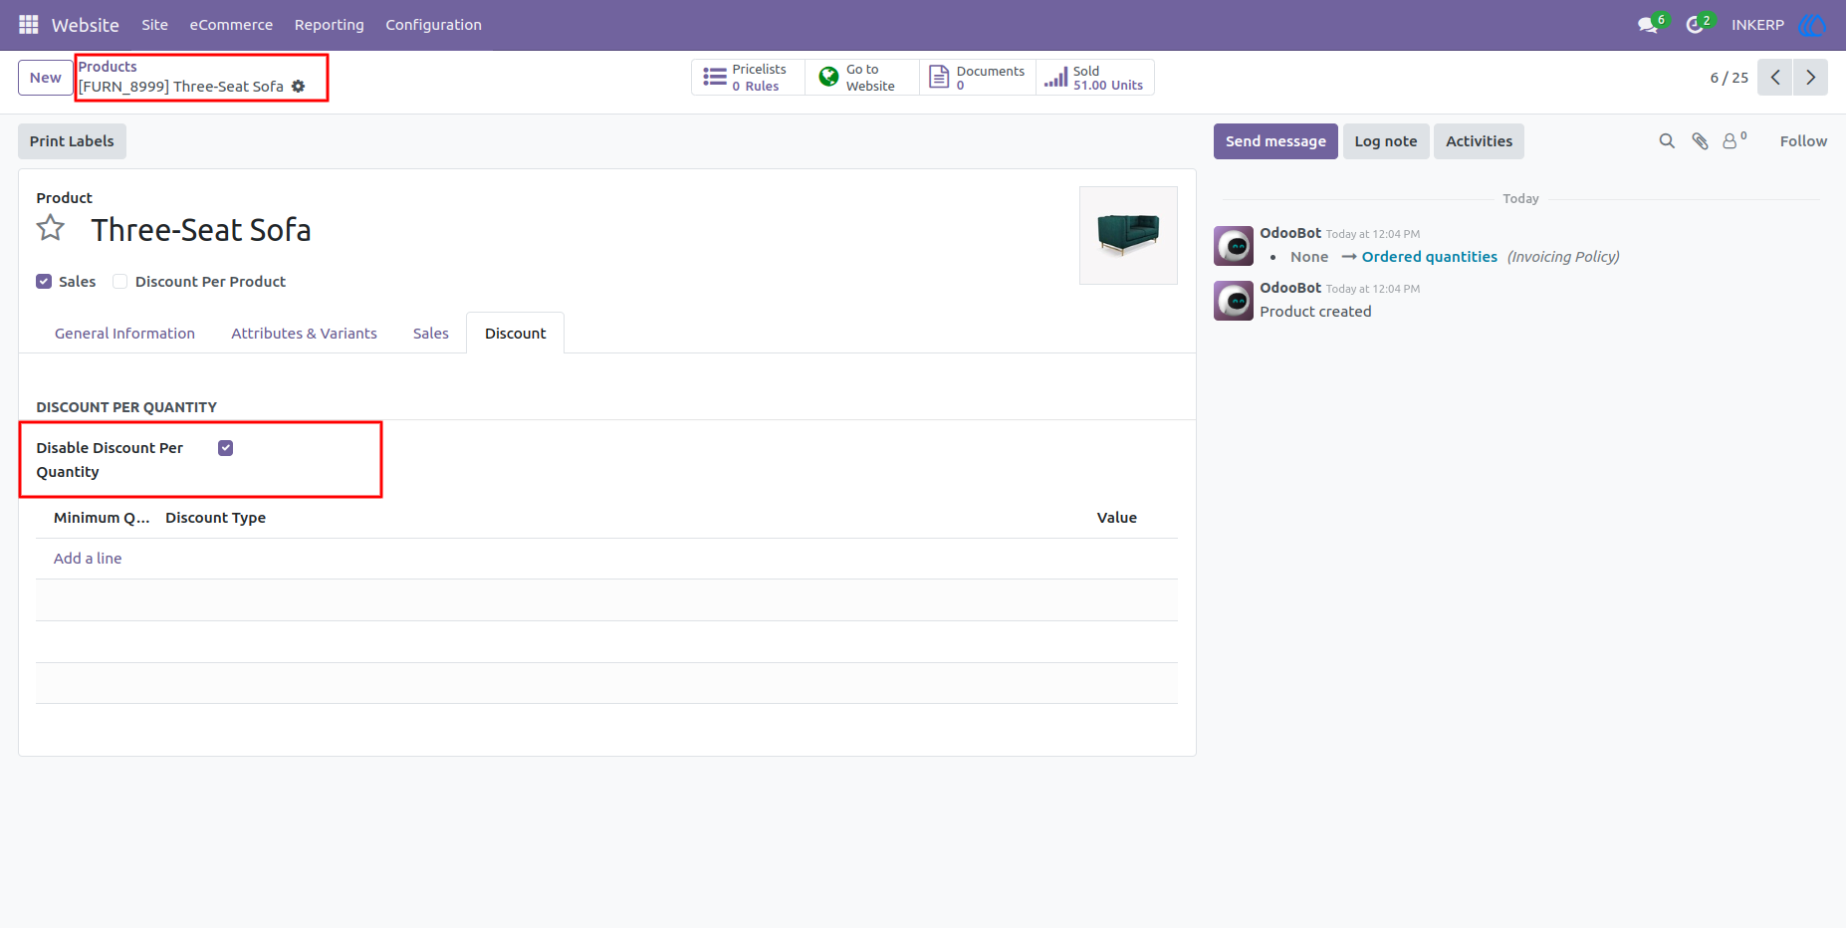
Task: Open the Reporting menu
Action: coord(329,25)
